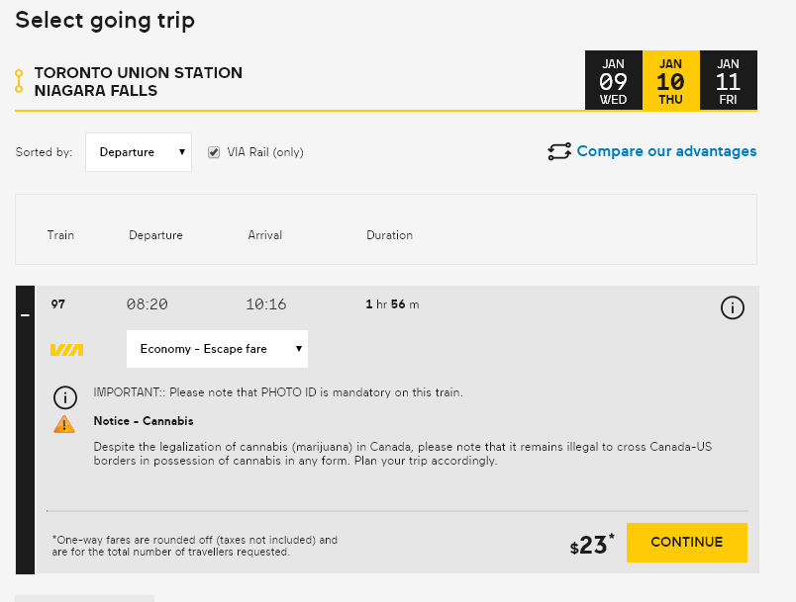Toggle the VIA Rail (only) checkbox
Viewport: 796px width, 602px height.
pos(214,152)
